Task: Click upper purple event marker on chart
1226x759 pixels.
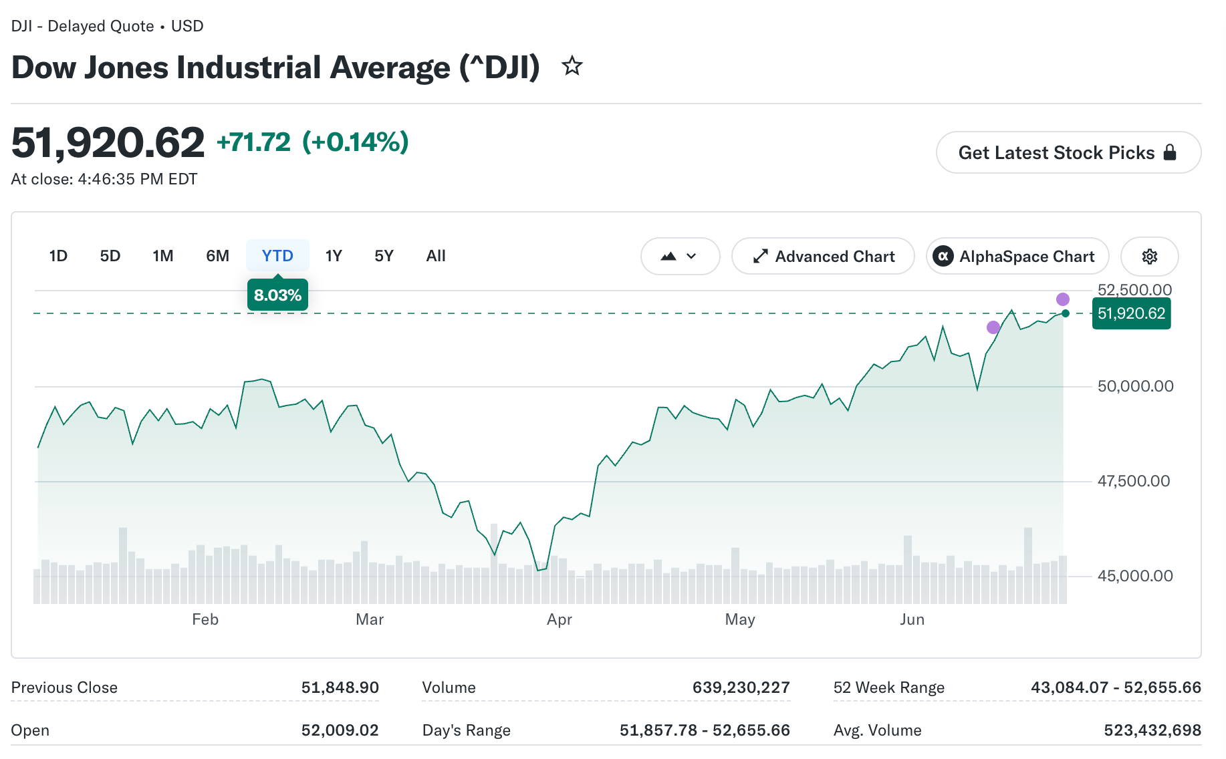Action: 1062,299
